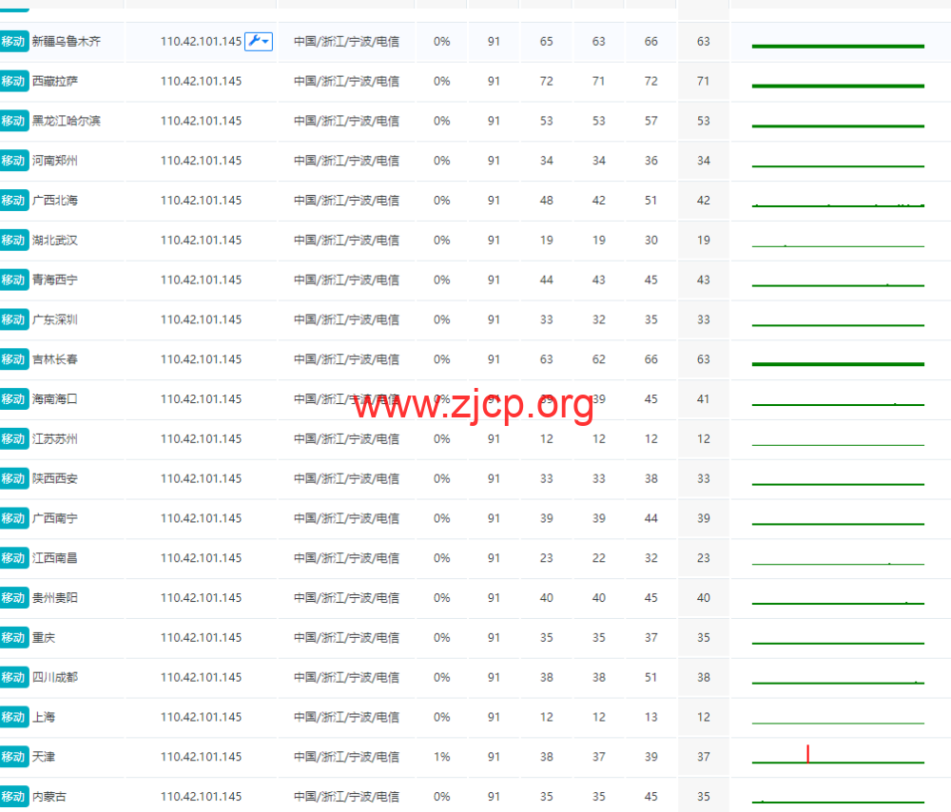Click the 移动 badge for 上海
Viewport: 951px width, 812px height.
click(x=13, y=717)
